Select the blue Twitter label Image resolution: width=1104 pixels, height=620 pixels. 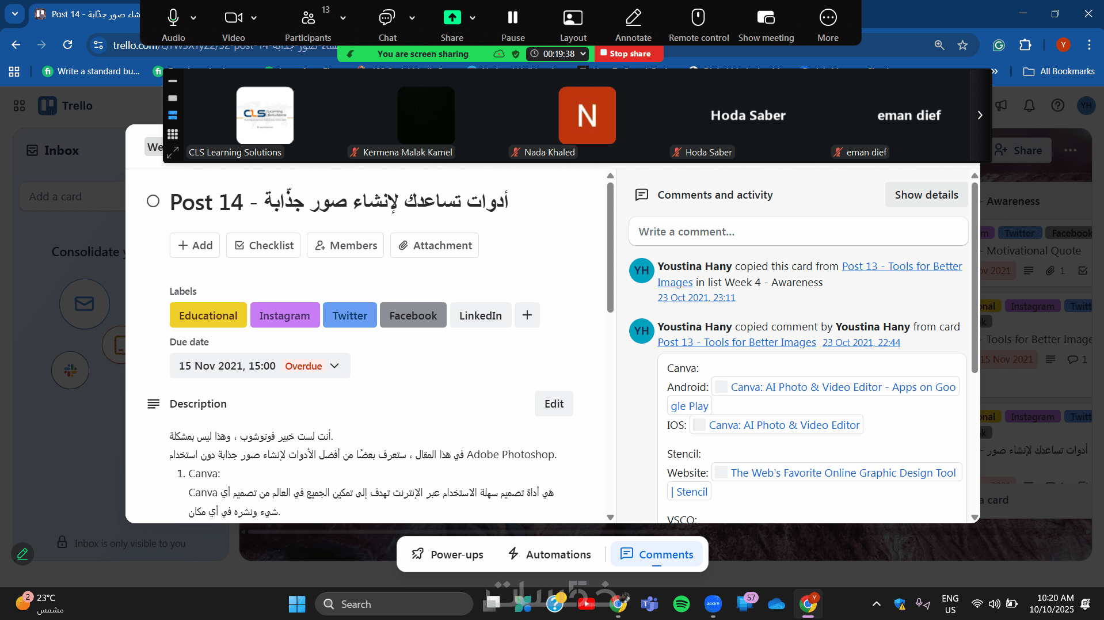pos(350,315)
